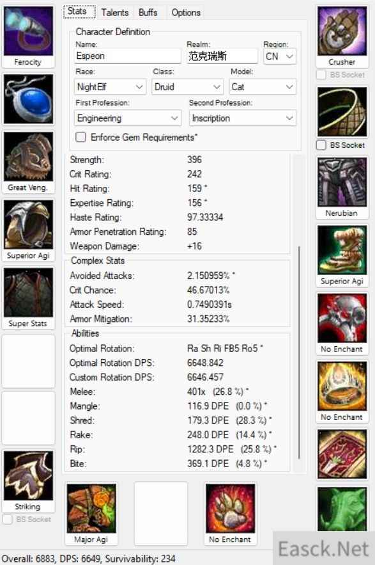Toggle BS Socket checkbox under belt
375x565 pixels.
[x=321, y=145]
